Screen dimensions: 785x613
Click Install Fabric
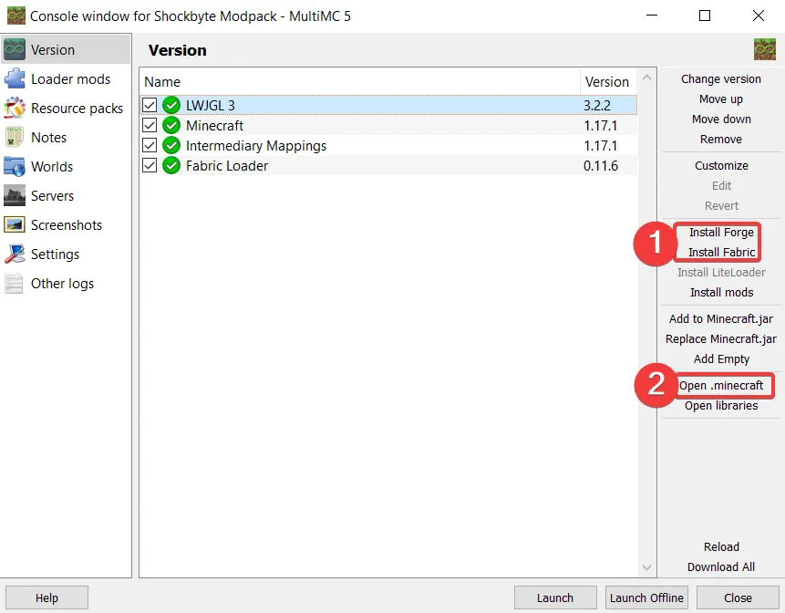[x=721, y=253]
